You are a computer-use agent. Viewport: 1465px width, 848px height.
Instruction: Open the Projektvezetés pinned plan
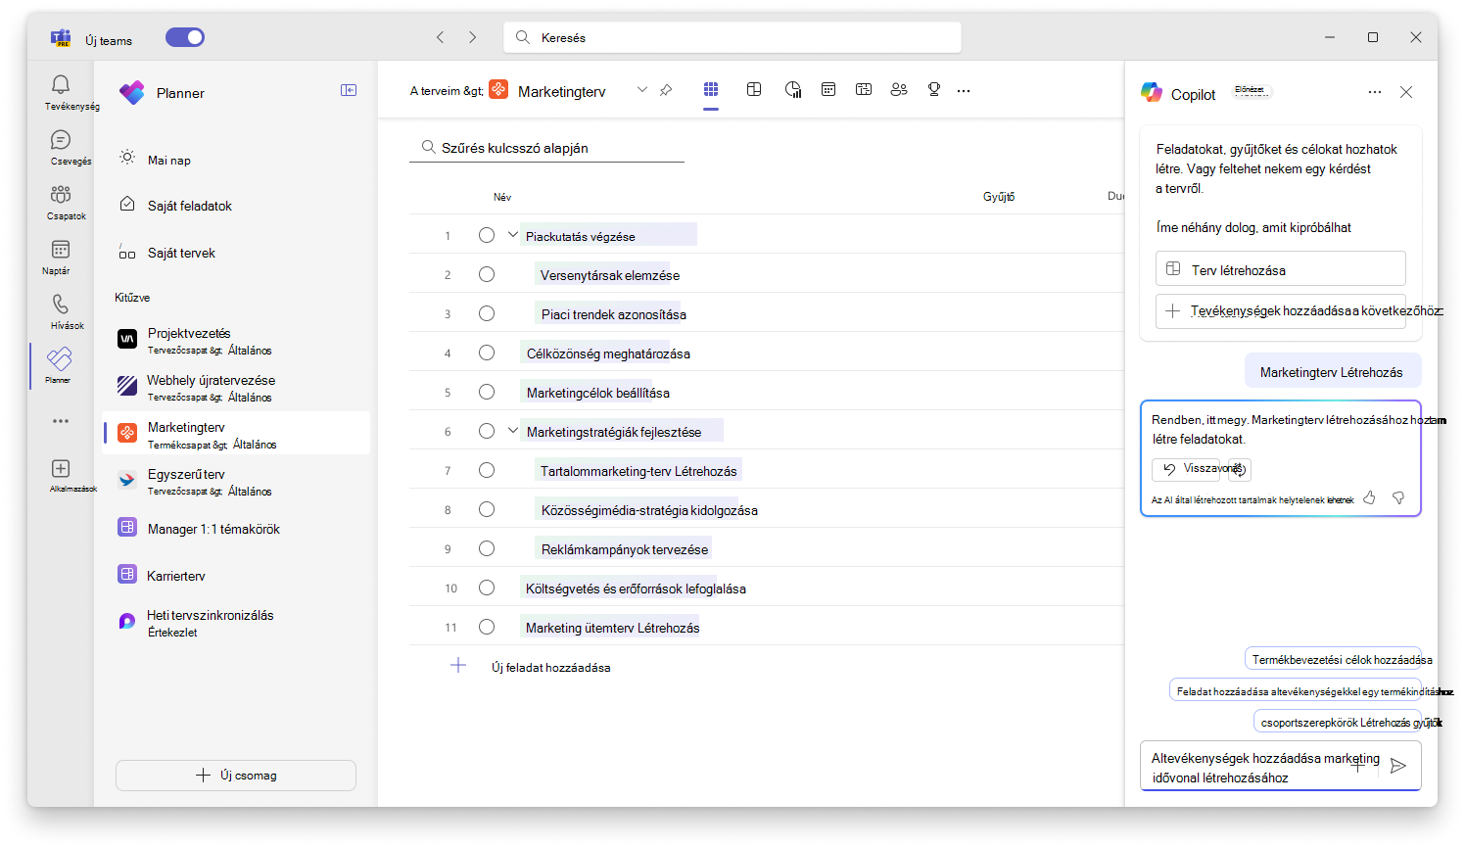click(x=236, y=340)
